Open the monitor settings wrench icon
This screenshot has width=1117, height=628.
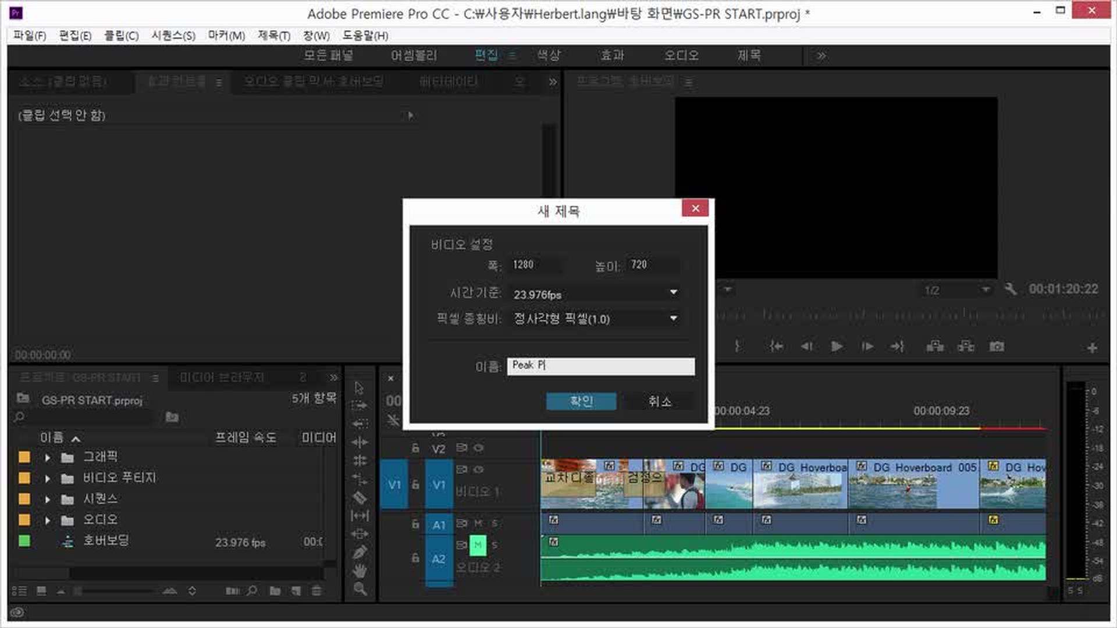tap(1011, 289)
